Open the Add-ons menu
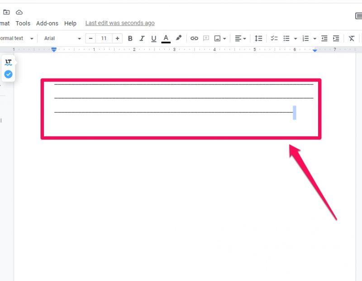Image resolution: width=362 pixels, height=281 pixels. pyautogui.click(x=47, y=23)
